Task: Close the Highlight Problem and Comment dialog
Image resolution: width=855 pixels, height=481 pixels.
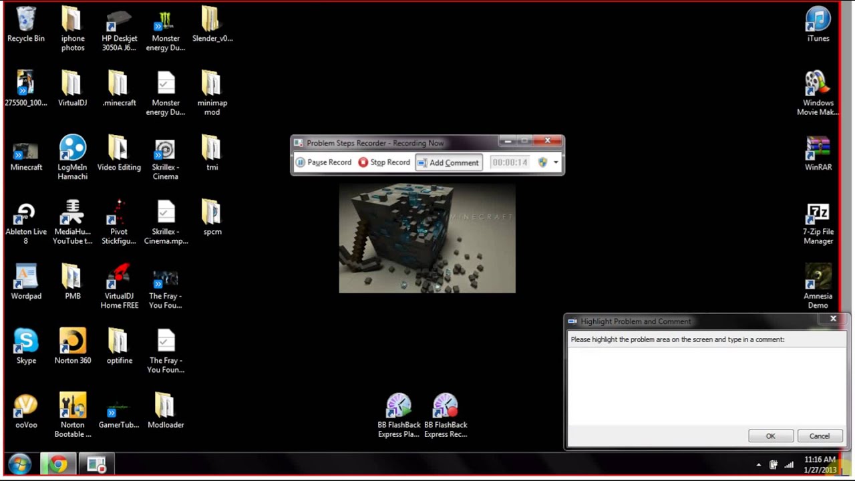Action: tap(833, 319)
